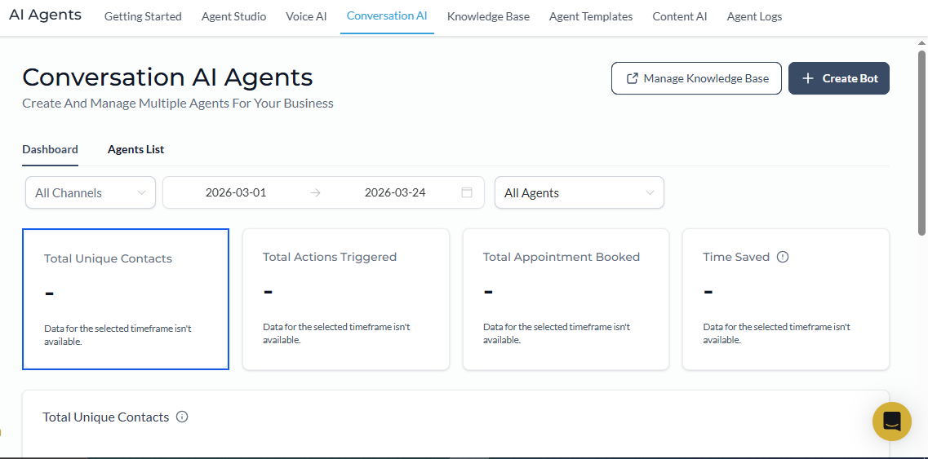
Task: Click the Time Saved info icon
Action: tap(783, 257)
